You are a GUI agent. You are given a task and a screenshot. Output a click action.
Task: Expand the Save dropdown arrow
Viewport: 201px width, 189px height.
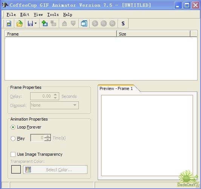coord(35,23)
